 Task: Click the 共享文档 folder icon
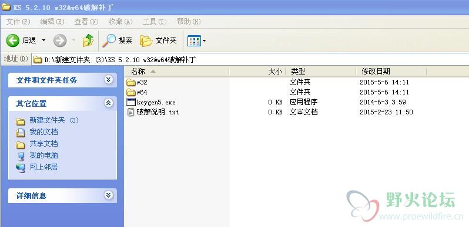click(x=21, y=145)
